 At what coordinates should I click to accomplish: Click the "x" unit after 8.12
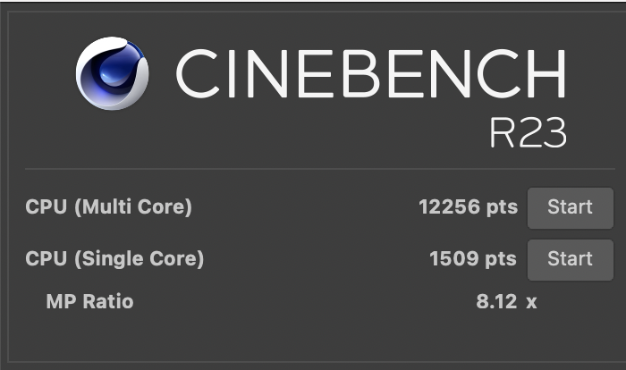[531, 302]
